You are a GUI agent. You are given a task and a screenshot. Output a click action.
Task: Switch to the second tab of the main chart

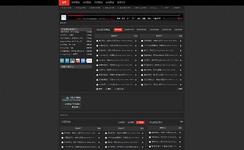pyautogui.click(x=129, y=30)
